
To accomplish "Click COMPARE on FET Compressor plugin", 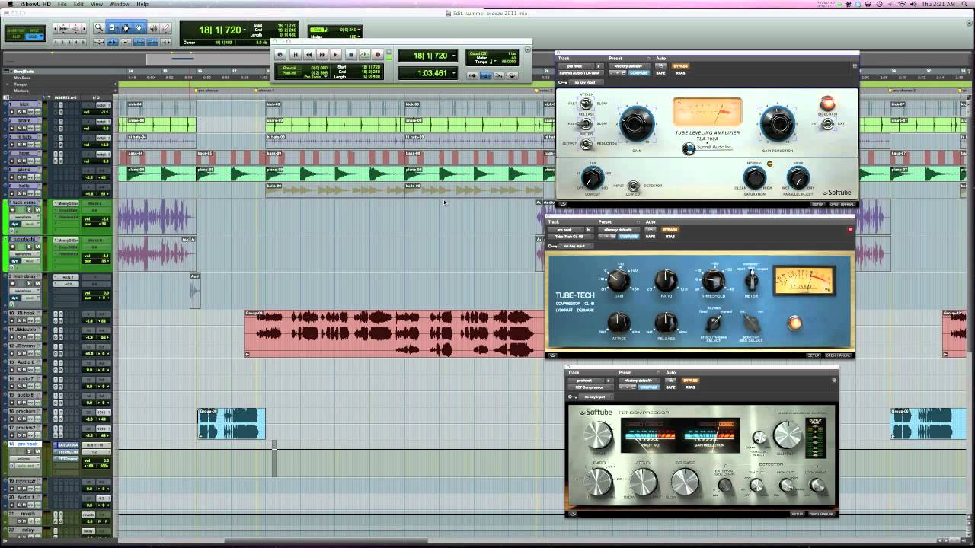I will click(649, 387).
